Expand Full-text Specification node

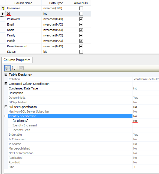pyautogui.click(x=6, y=107)
